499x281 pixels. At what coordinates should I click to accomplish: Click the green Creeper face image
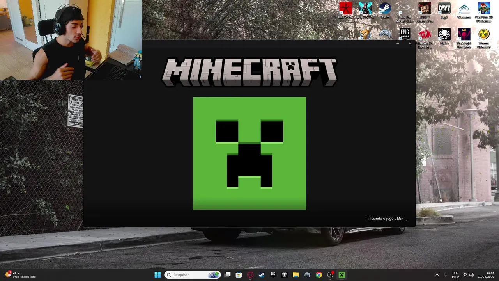tap(249, 153)
